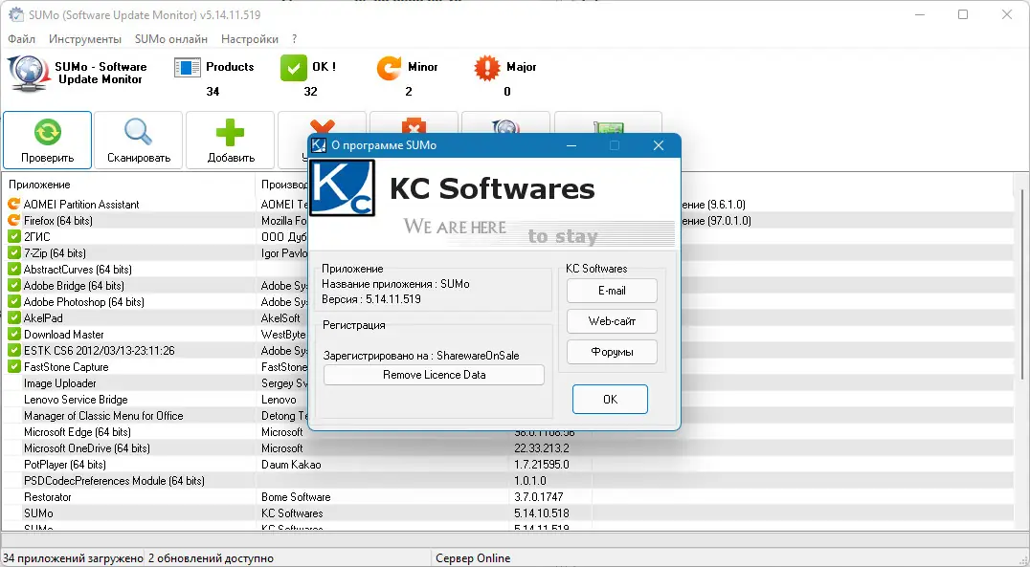Sort list by Приложение column header

click(128, 185)
